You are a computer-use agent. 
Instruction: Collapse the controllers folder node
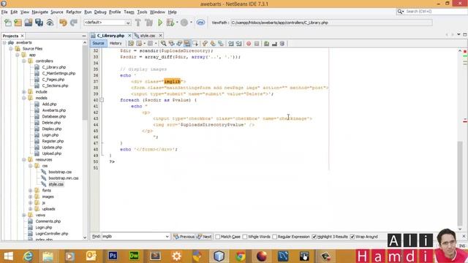(24, 61)
